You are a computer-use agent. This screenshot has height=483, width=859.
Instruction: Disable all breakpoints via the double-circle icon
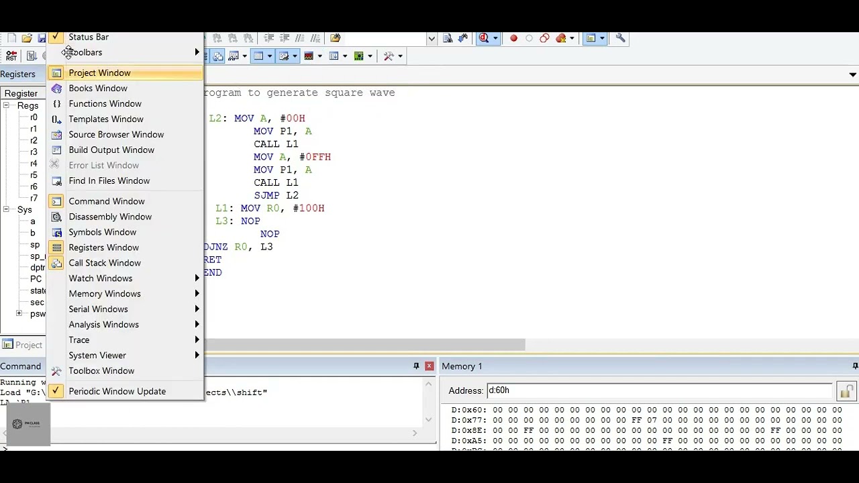click(x=544, y=38)
